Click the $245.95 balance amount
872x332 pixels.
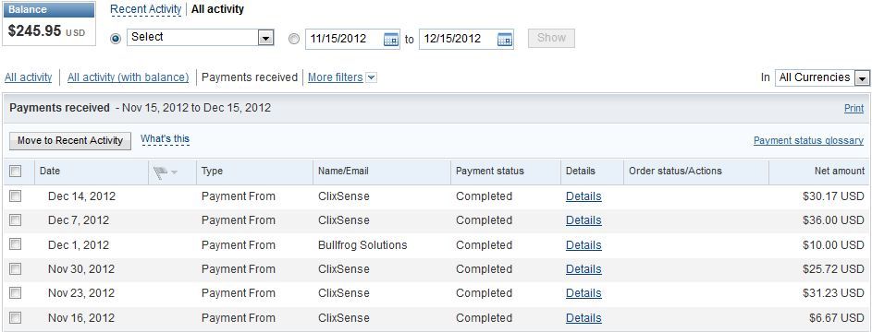(34, 31)
